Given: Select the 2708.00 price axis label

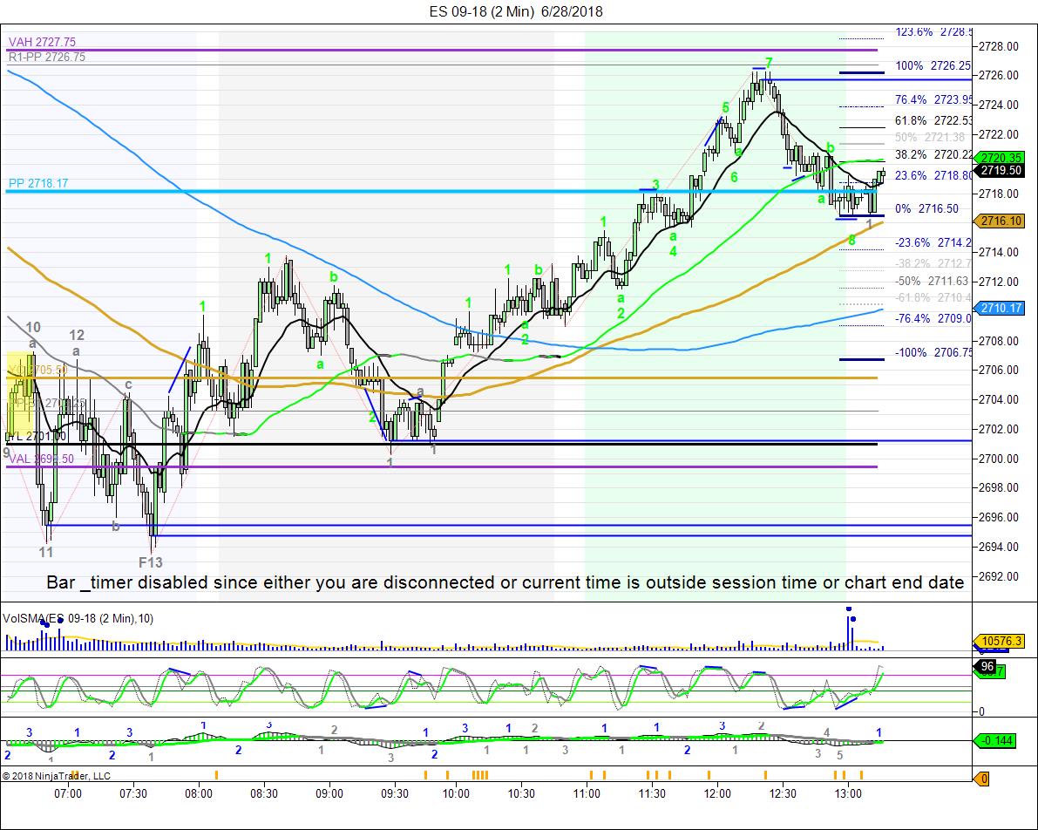Looking at the screenshot, I should pos(998,341).
